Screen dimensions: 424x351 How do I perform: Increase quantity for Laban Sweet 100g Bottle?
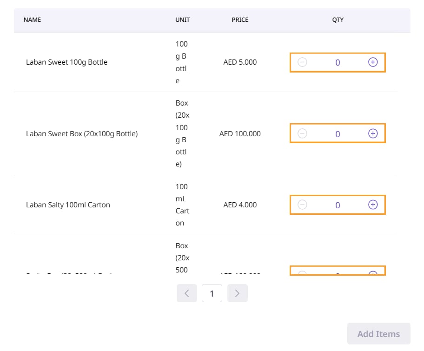tap(373, 62)
